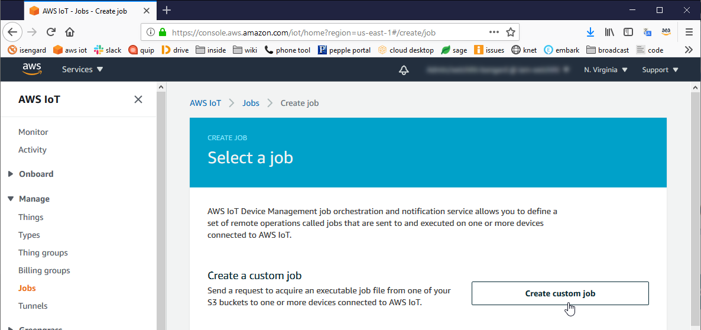Click the page scrollbar up arrow
Image resolution: width=701 pixels, height=330 pixels.
[x=696, y=86]
